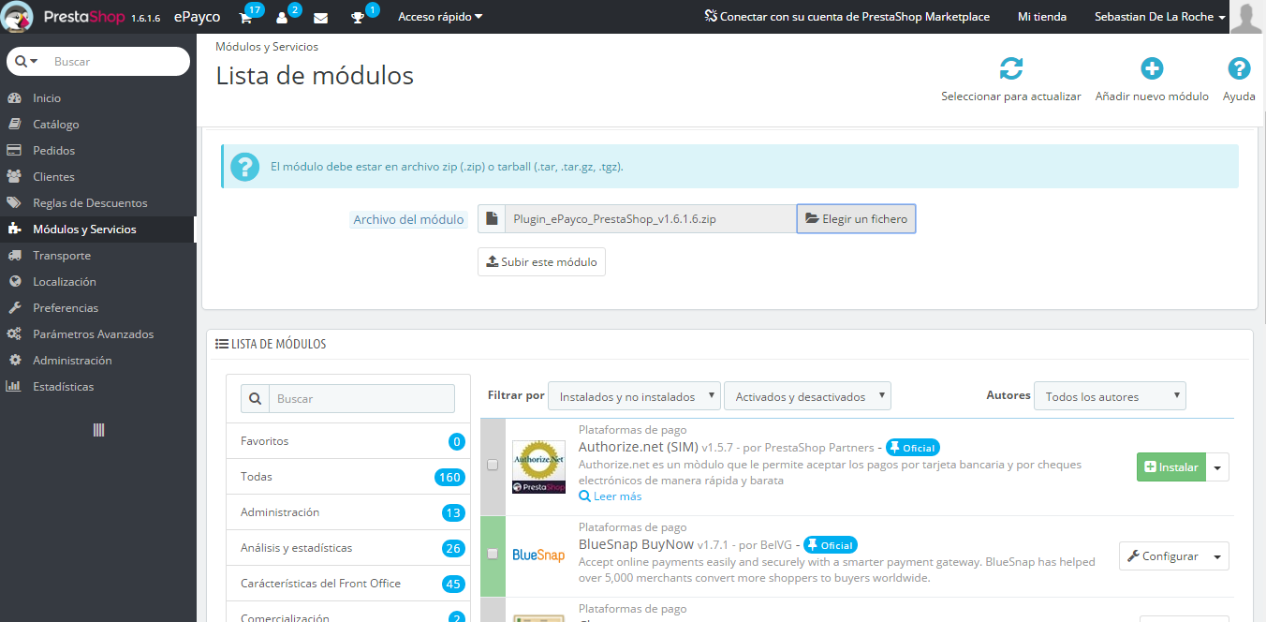Click the Authorize.net module logo
The width and height of the screenshot is (1266, 622).
pos(538,467)
